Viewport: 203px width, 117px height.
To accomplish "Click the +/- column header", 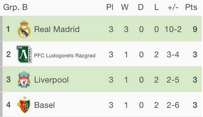I will [173, 7].
